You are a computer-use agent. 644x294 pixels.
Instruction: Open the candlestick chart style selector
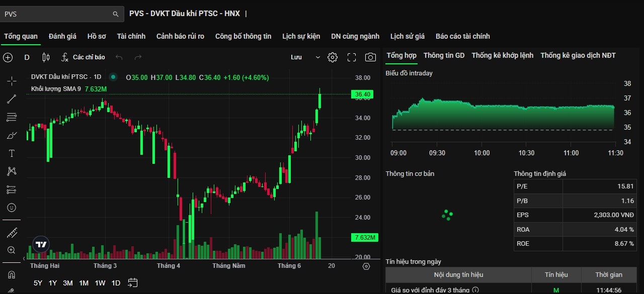click(x=46, y=57)
